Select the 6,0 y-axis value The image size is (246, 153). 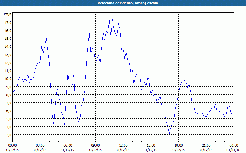(9, 111)
